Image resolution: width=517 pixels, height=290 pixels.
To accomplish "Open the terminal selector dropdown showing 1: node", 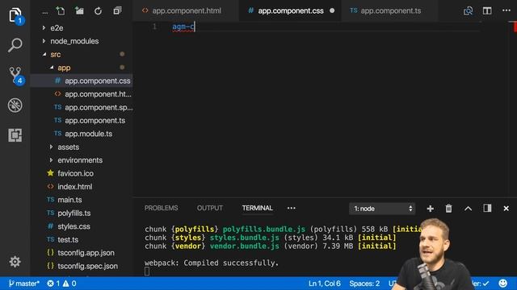I will [x=382, y=209].
